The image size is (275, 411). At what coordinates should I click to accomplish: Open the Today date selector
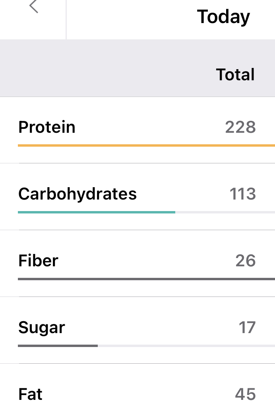click(223, 17)
